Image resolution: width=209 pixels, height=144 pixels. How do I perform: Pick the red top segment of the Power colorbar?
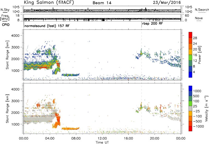(190, 35)
